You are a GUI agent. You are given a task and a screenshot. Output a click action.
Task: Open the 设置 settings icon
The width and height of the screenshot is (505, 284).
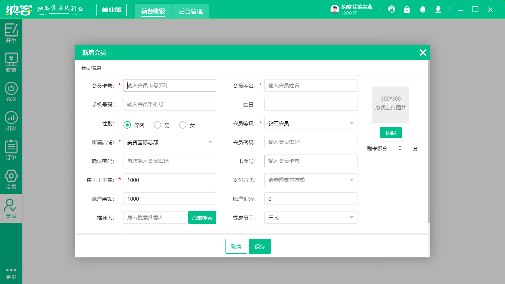coord(11,179)
